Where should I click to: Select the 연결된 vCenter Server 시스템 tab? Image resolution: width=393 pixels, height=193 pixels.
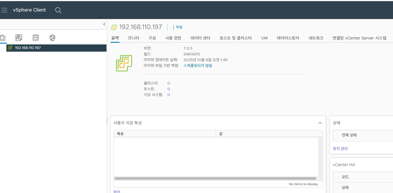pos(359,38)
